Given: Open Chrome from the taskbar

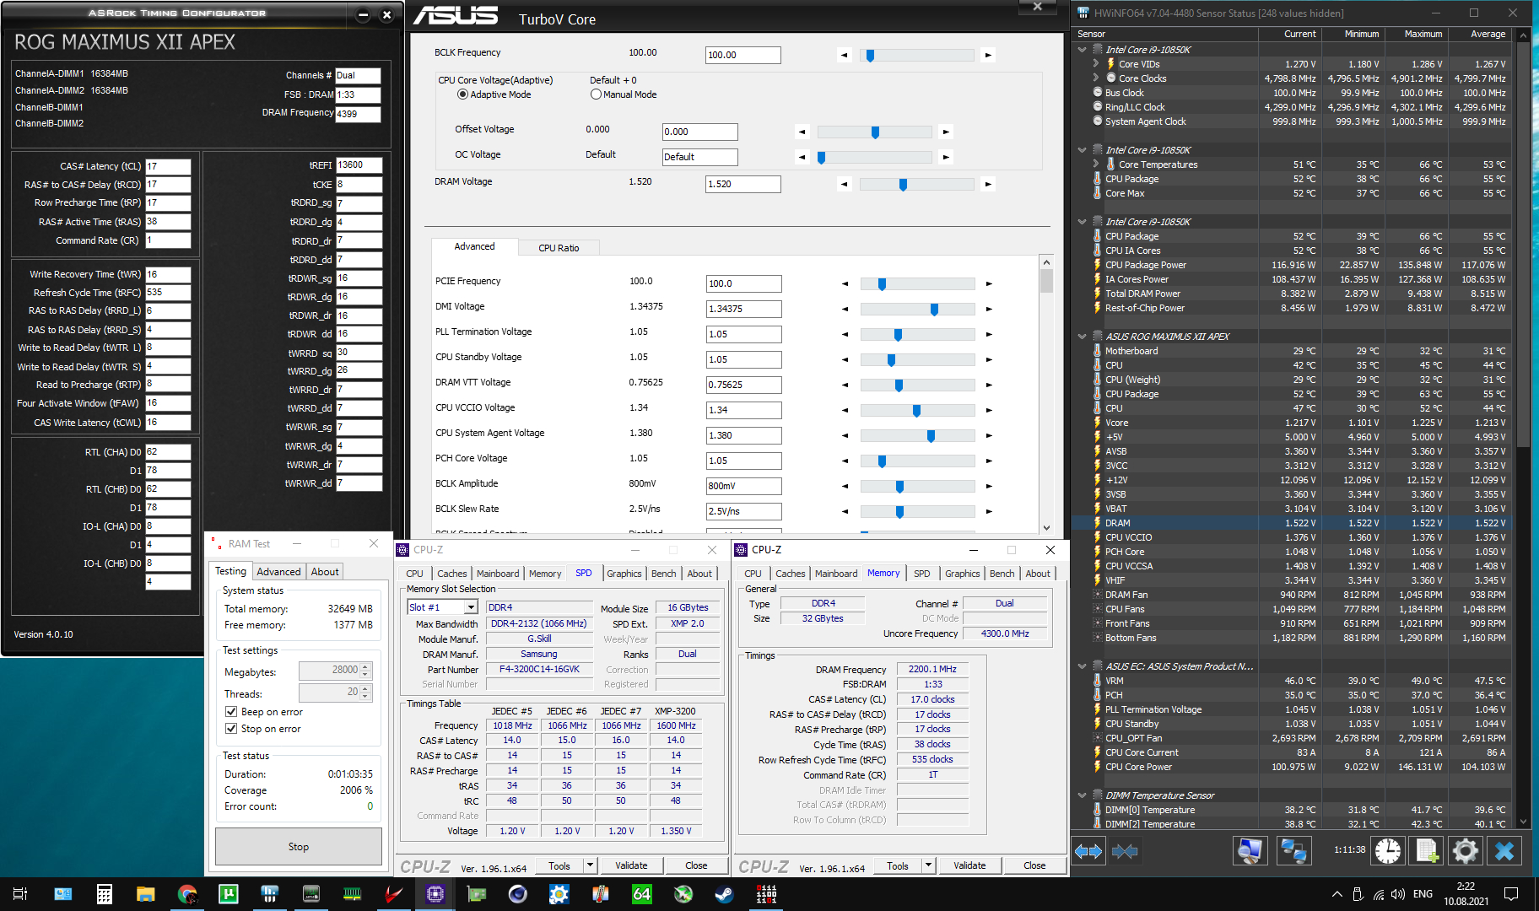Looking at the screenshot, I should (187, 894).
